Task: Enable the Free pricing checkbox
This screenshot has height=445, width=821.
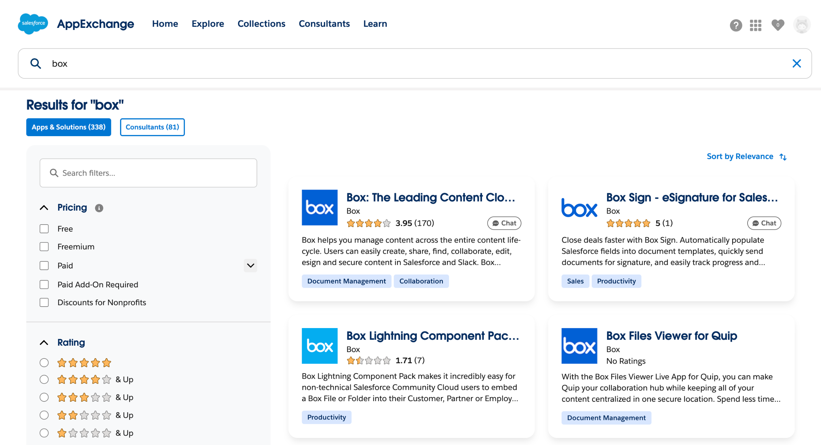Action: click(44, 229)
